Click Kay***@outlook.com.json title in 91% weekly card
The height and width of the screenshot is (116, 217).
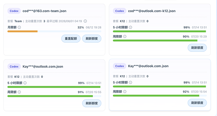click(x=43, y=66)
